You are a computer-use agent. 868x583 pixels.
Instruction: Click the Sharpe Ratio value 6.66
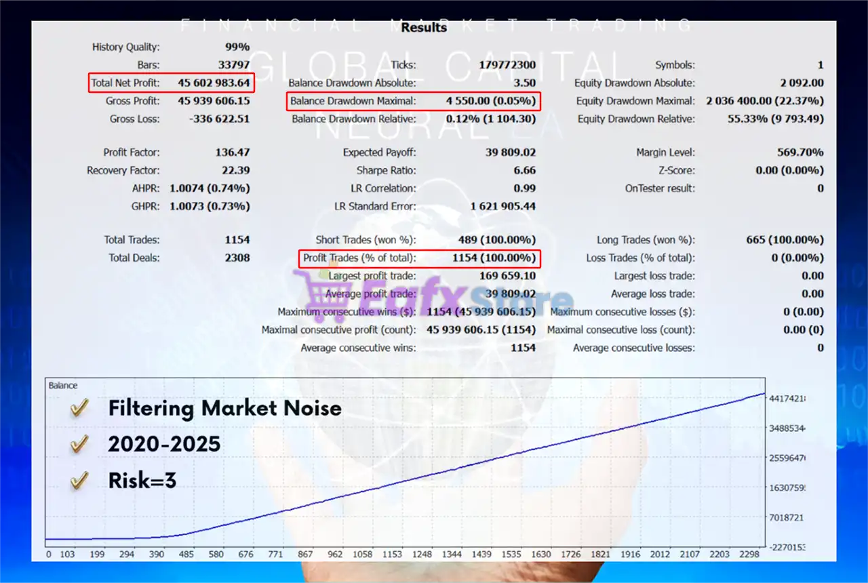coord(524,171)
